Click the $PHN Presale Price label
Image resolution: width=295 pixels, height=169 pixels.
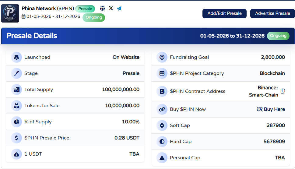pos(47,138)
